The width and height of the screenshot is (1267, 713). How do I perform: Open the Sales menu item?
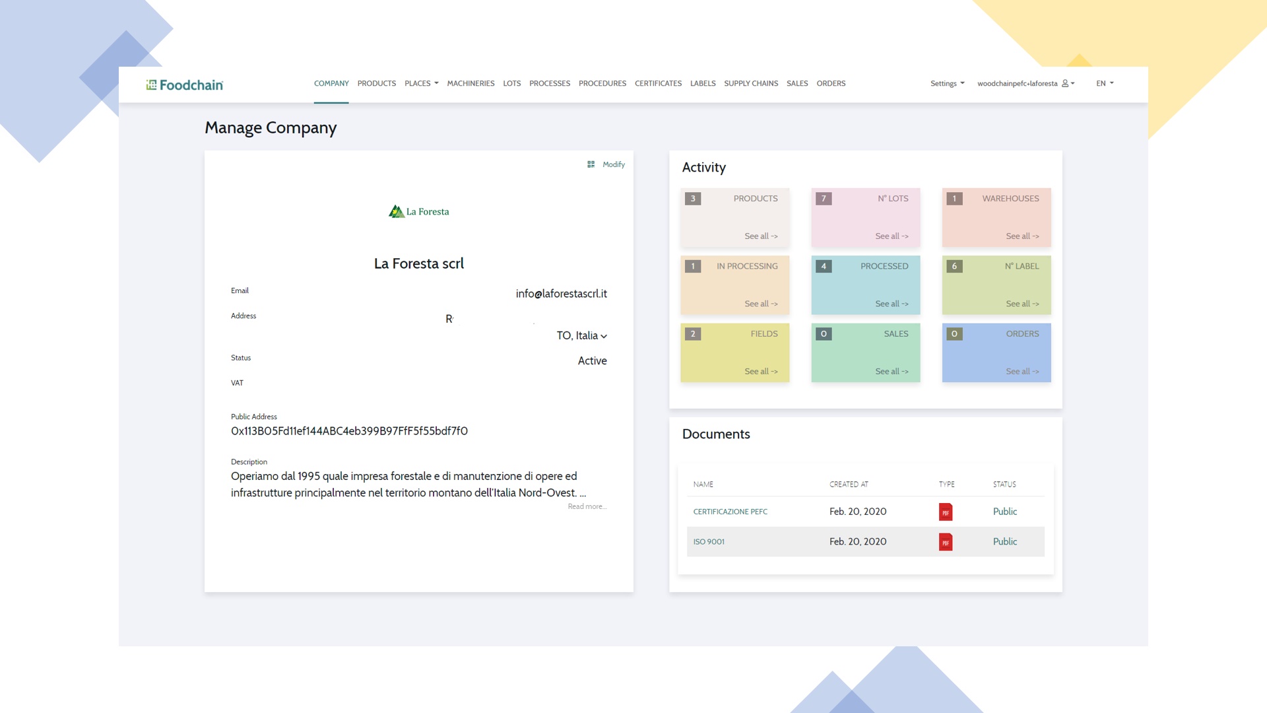797,83
